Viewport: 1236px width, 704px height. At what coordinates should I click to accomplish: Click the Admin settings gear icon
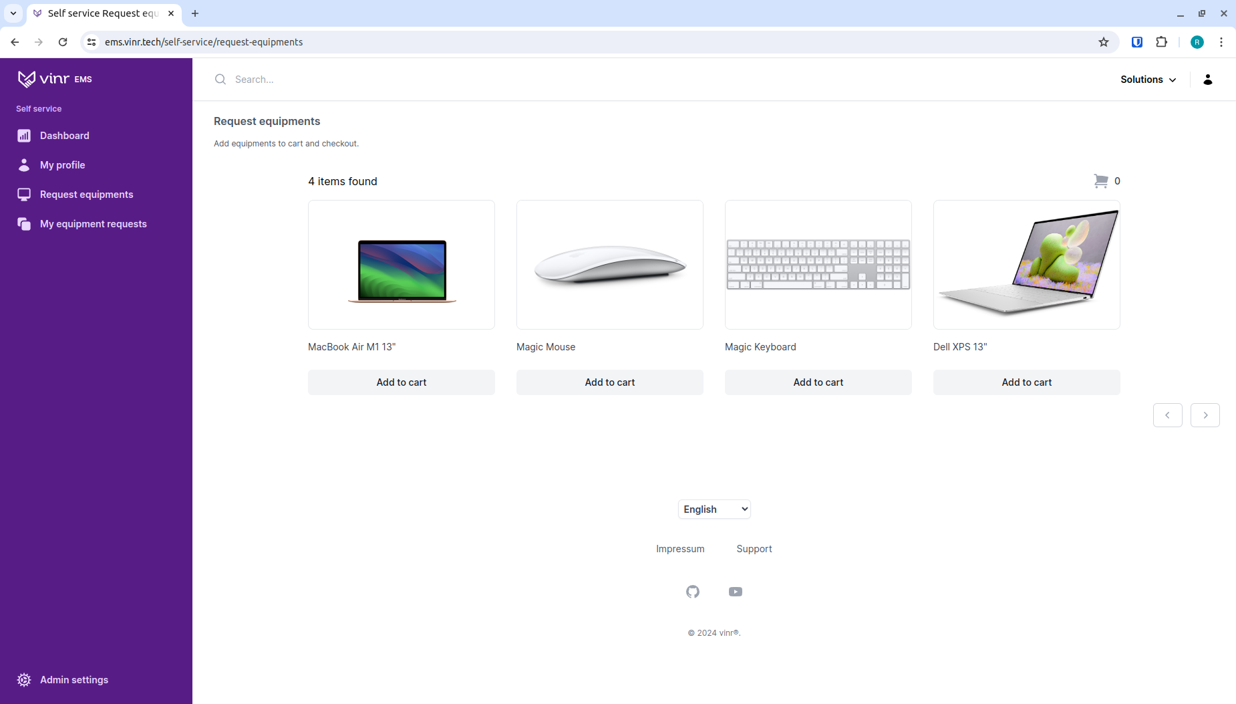[x=24, y=680]
